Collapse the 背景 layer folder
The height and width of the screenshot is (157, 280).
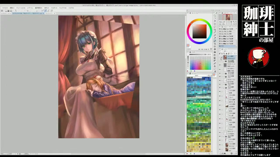coord(224,137)
